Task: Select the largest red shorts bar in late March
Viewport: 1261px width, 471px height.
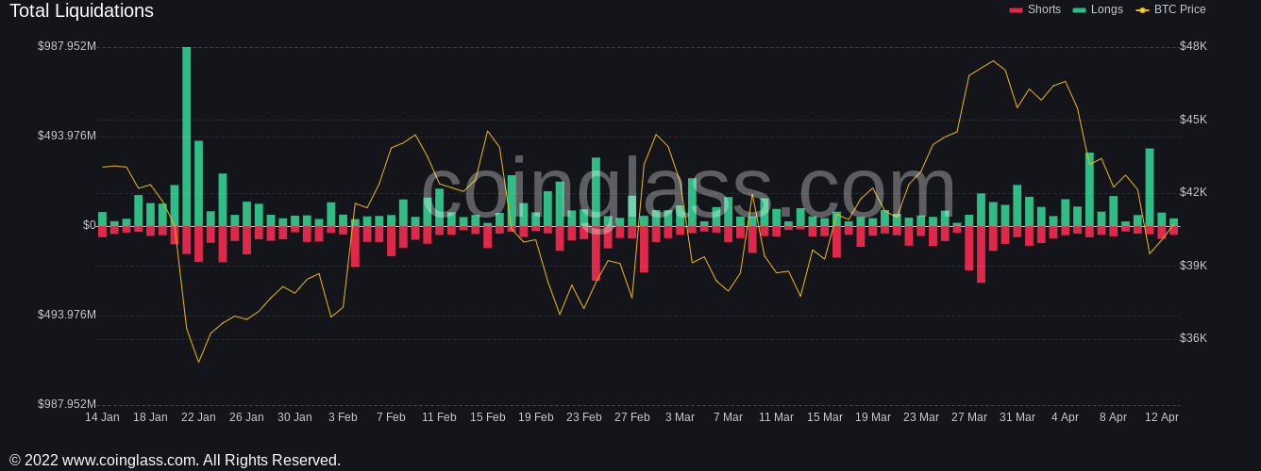Action: click(981, 254)
